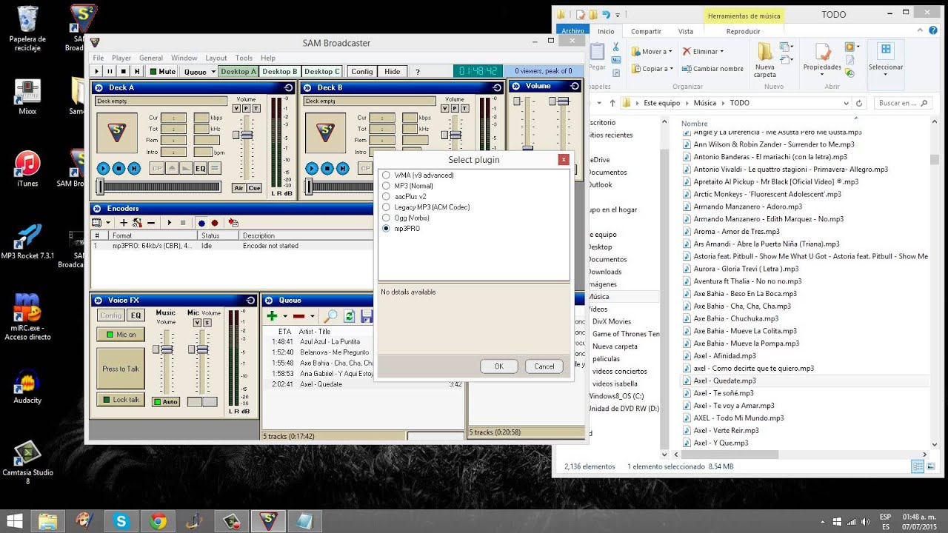Open the Layout menu
Image resolution: width=948 pixels, height=533 pixels.
click(x=216, y=58)
